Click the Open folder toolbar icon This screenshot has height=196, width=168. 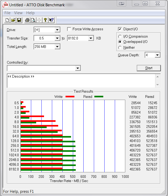click(13, 20)
